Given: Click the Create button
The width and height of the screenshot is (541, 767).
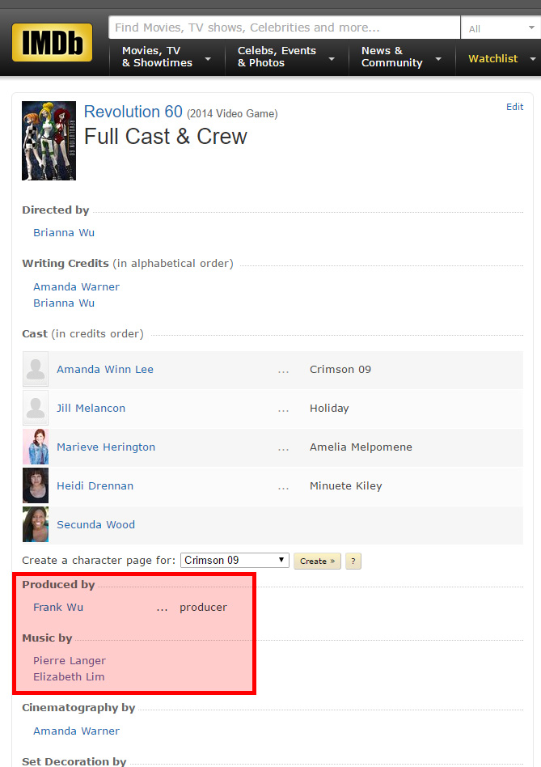Looking at the screenshot, I should (x=317, y=561).
